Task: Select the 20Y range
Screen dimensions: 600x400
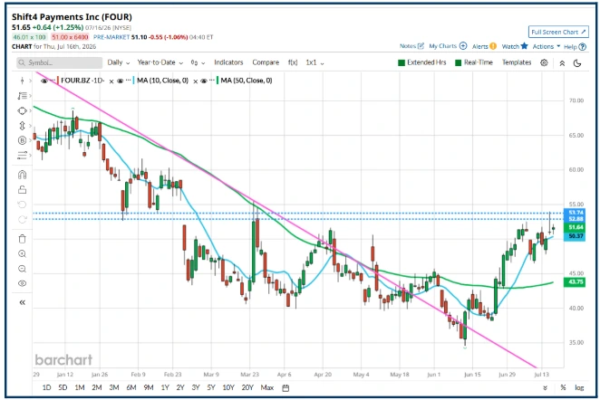Action: pyautogui.click(x=247, y=387)
